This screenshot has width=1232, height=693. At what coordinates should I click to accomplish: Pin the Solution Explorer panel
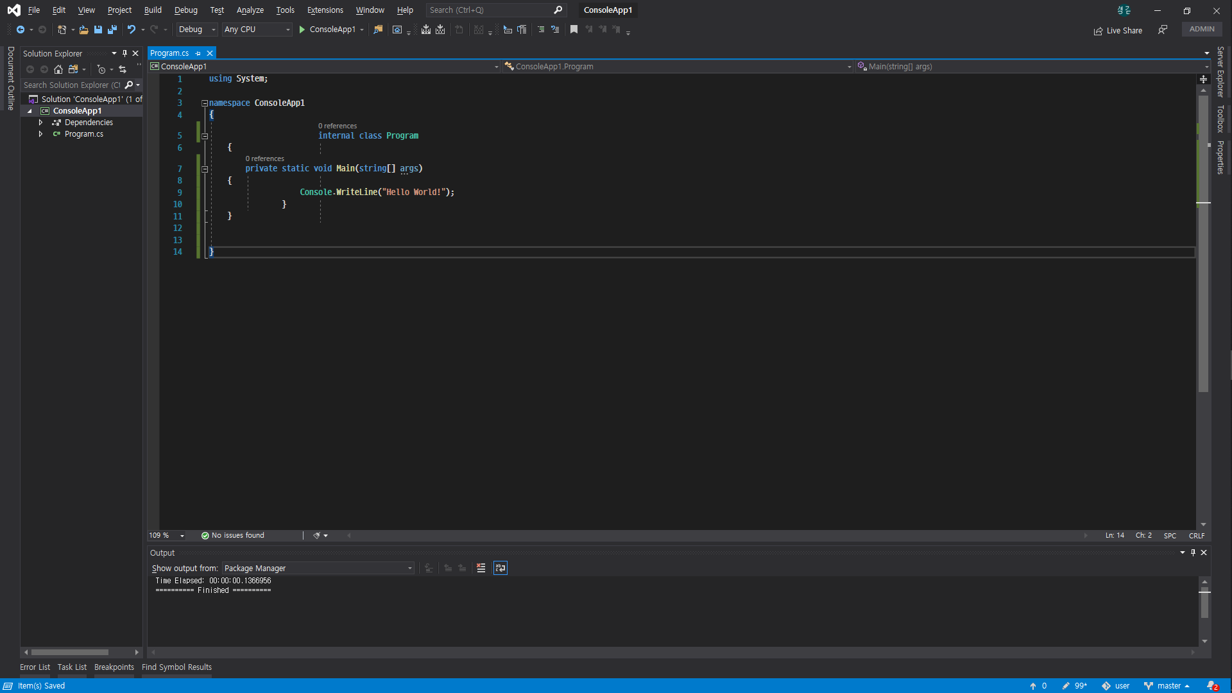pos(124,53)
